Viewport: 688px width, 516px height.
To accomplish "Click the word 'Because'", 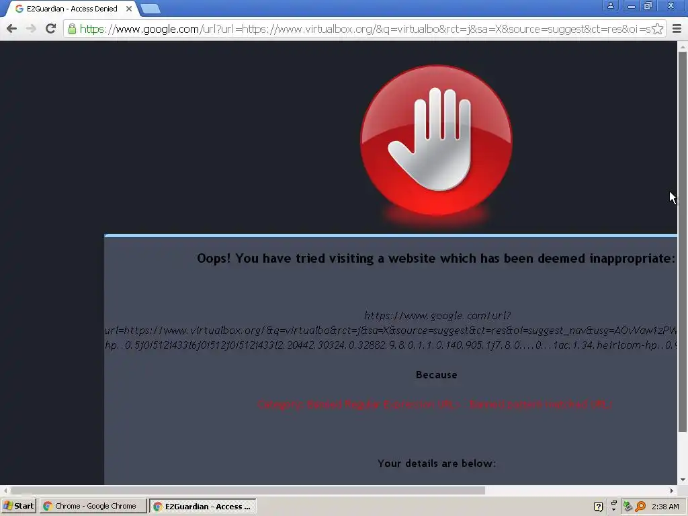I will (x=437, y=375).
